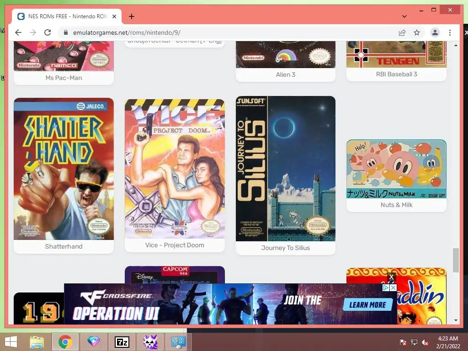Open a new browser tab

point(131,16)
